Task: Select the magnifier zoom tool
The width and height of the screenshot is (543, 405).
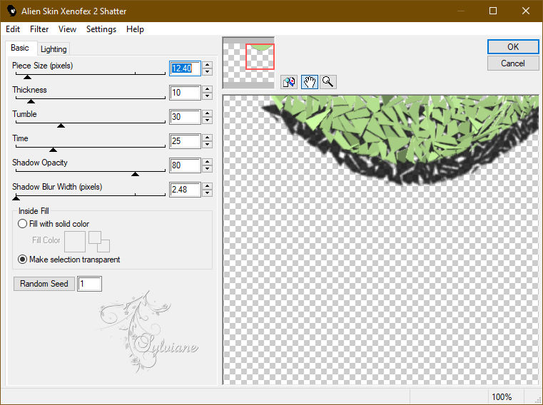Action: click(x=328, y=82)
